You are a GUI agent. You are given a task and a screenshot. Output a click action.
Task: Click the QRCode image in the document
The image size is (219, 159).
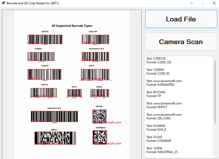(99, 116)
